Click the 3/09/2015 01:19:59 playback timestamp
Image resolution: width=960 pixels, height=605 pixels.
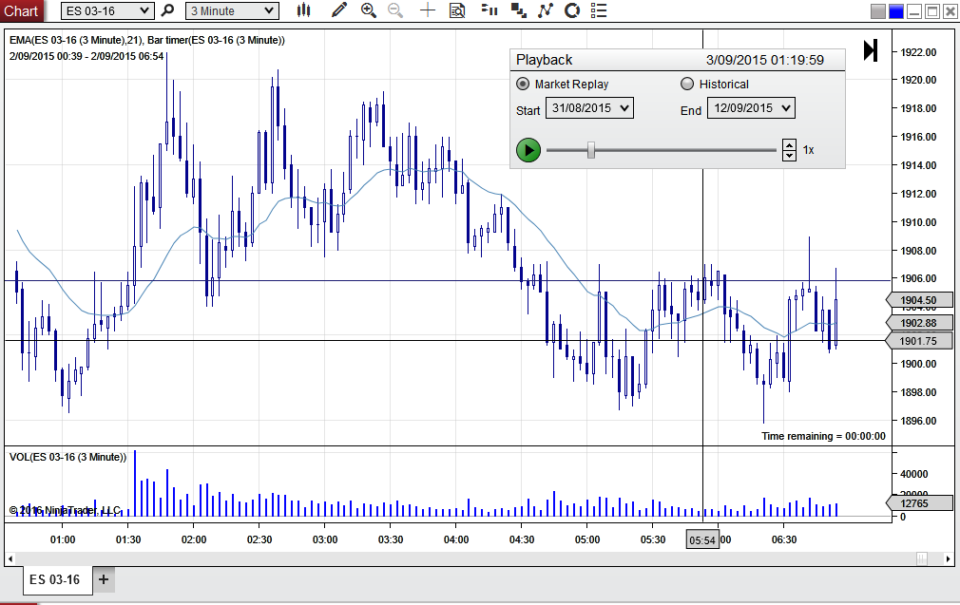pyautogui.click(x=765, y=60)
